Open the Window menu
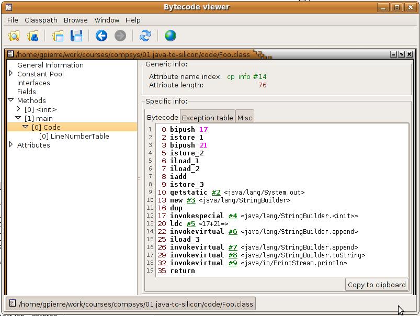The width and height of the screenshot is (420, 316). point(107,20)
